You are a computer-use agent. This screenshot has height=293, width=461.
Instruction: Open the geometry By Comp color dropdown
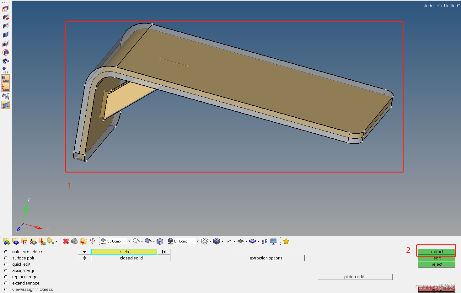tap(129, 241)
